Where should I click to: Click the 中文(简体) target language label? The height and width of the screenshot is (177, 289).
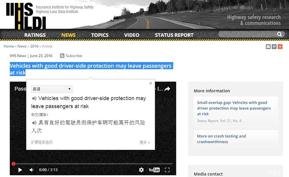click(40, 115)
